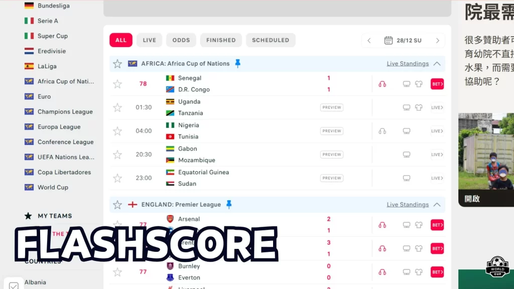Open Champions League in sidebar
This screenshot has width=514, height=289.
tap(65, 112)
